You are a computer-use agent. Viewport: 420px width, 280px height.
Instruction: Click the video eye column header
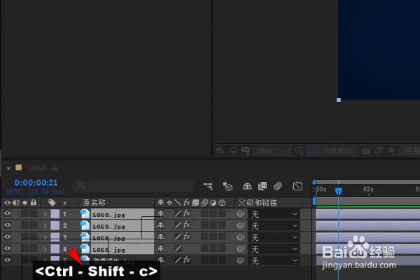pos(7,202)
